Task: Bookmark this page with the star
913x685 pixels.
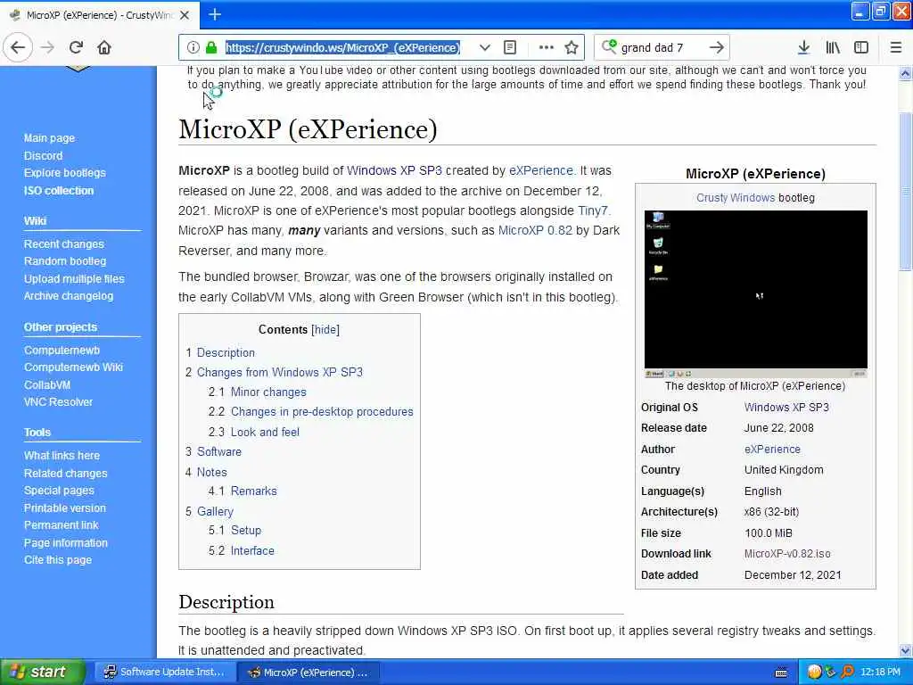Action: coord(572,47)
